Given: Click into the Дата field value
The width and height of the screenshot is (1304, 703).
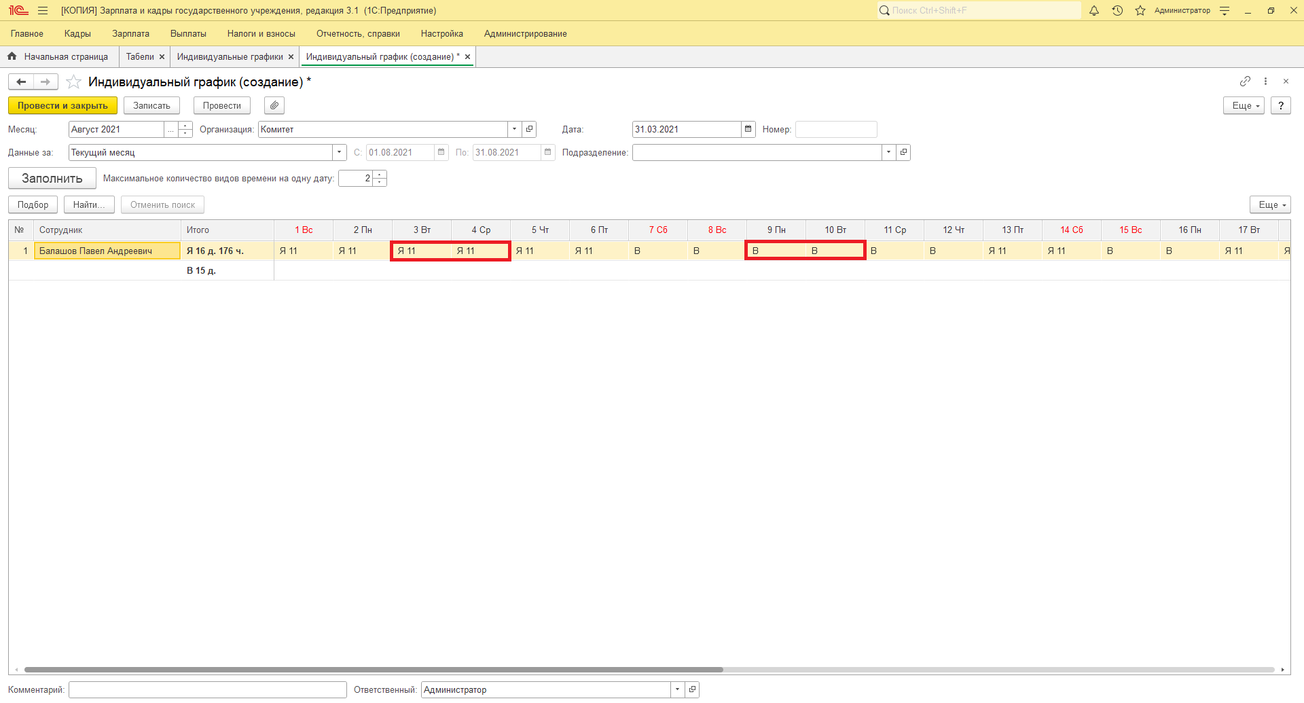Looking at the screenshot, I should [x=687, y=129].
